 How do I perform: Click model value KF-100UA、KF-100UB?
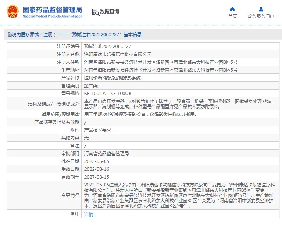tap(108, 94)
